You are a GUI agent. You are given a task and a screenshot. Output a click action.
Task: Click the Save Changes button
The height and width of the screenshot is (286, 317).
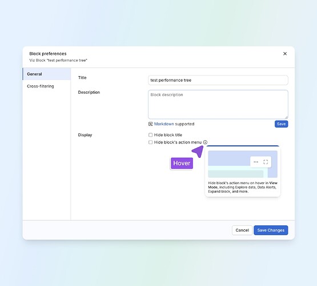tap(271, 230)
